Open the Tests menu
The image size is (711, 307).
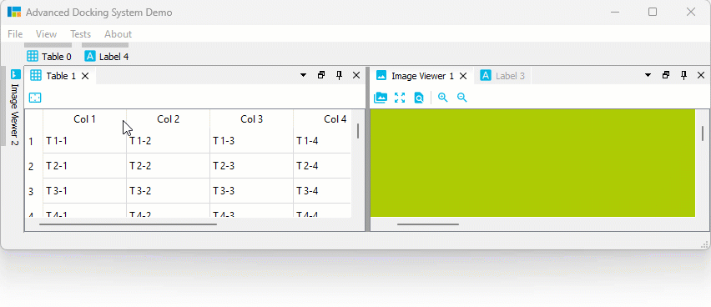(x=80, y=34)
